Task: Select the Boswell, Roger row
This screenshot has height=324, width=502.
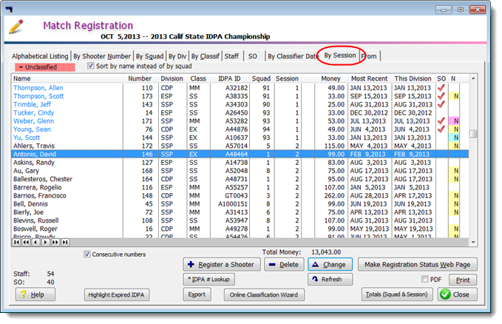Action: (x=240, y=229)
